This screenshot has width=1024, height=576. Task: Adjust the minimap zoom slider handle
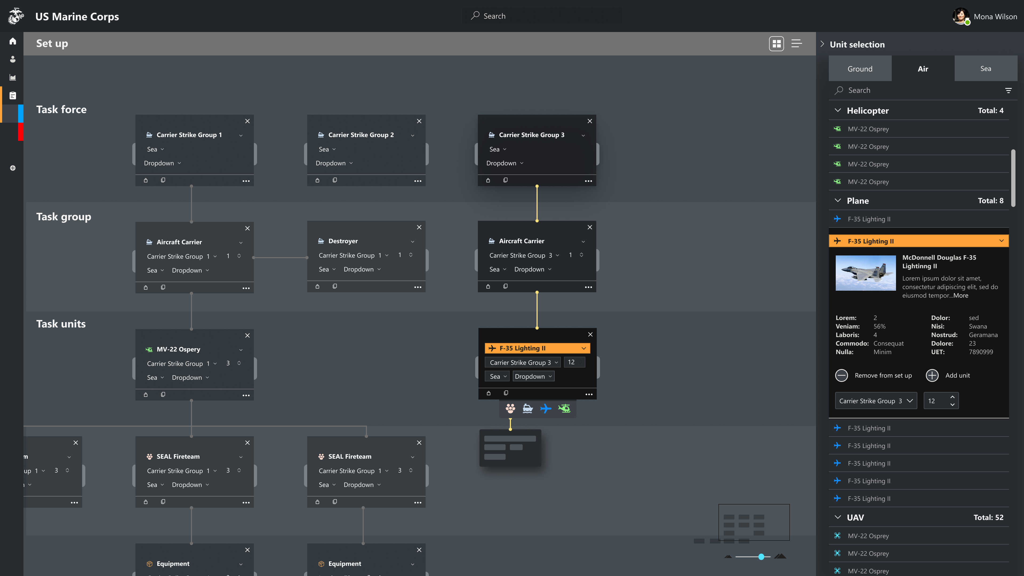coord(761,557)
